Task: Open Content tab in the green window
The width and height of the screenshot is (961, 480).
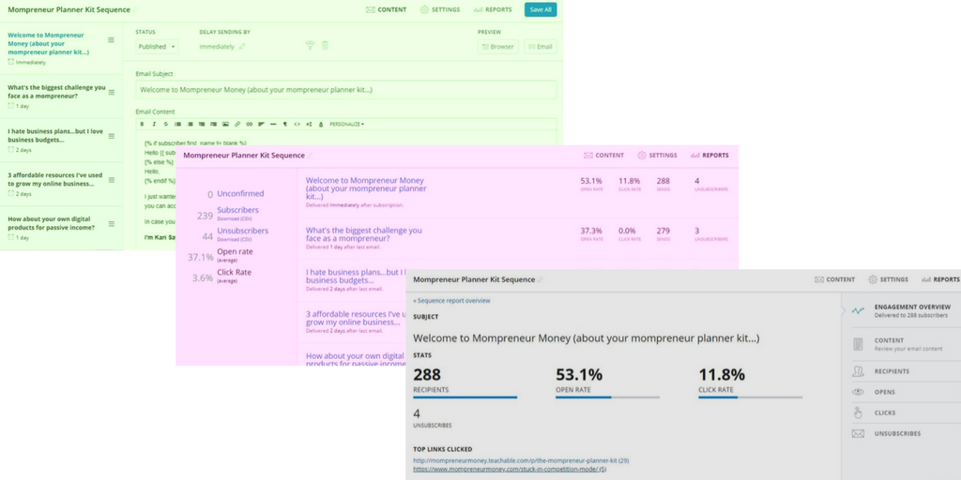Action: tap(386, 9)
